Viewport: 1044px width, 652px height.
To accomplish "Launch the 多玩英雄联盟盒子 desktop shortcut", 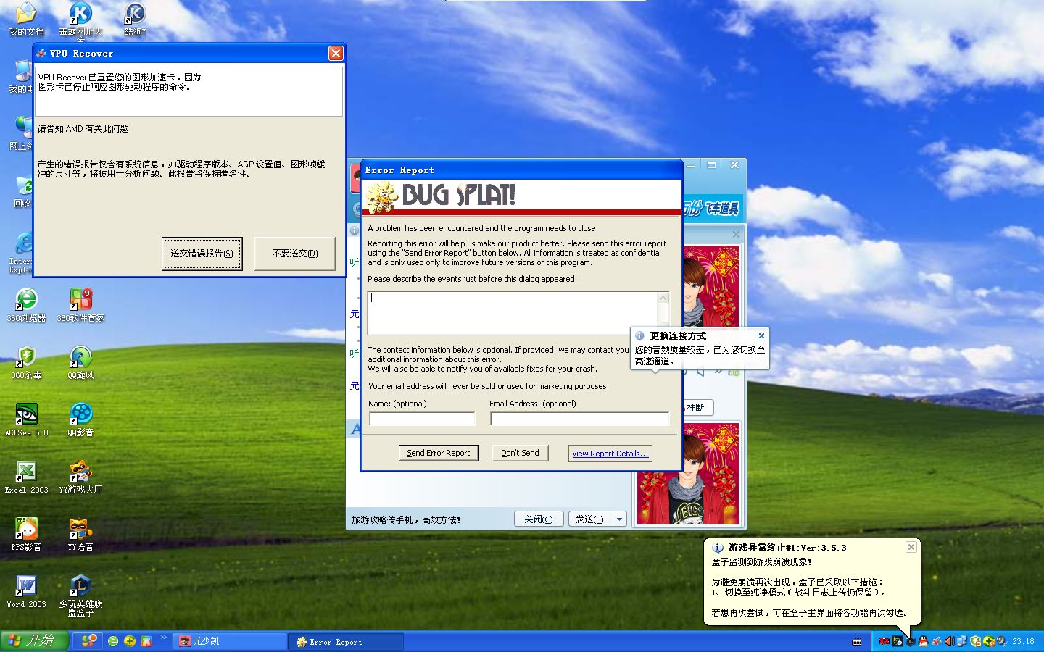I will 80,595.
